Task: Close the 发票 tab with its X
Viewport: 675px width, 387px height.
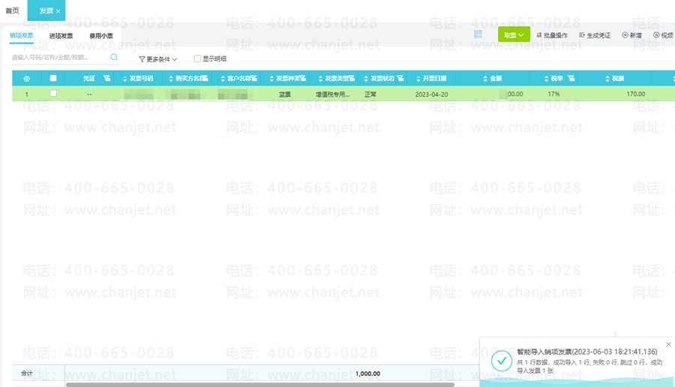Action: [x=58, y=11]
